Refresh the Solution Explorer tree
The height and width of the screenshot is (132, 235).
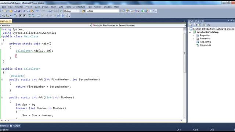point(199,25)
